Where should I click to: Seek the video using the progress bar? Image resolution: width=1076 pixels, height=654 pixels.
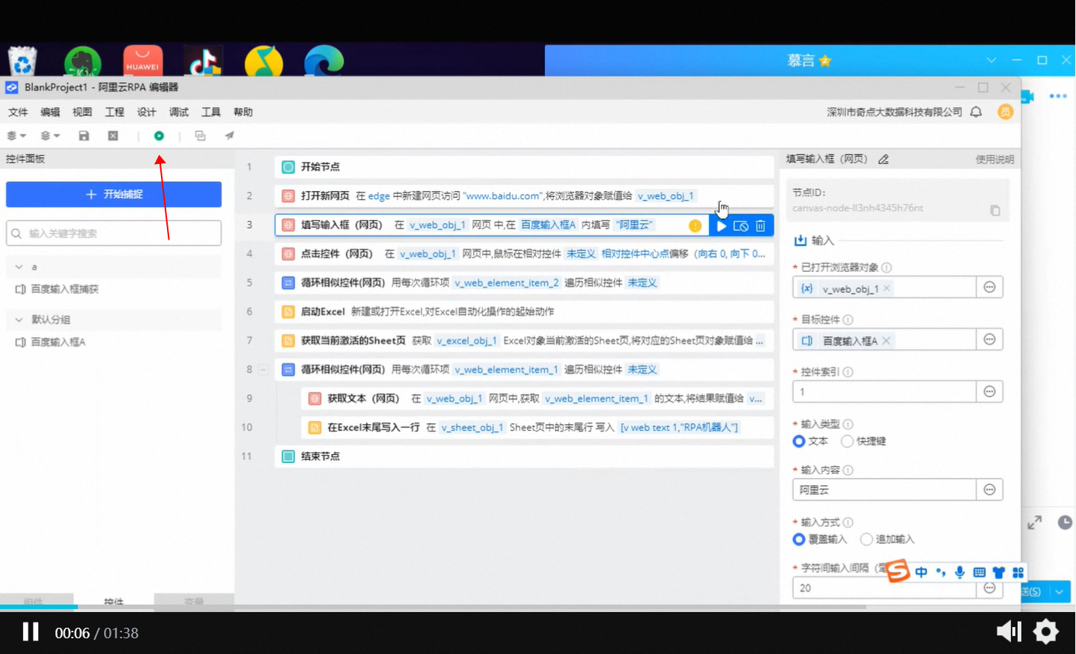pos(538,607)
